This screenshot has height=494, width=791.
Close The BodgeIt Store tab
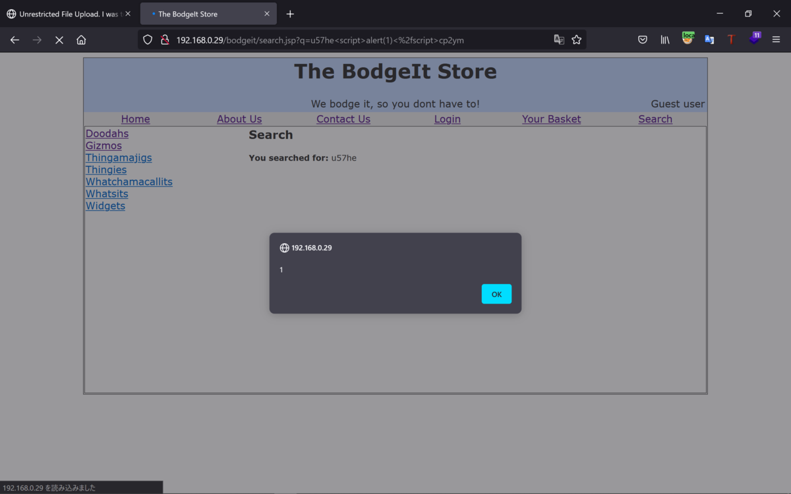pyautogui.click(x=267, y=14)
